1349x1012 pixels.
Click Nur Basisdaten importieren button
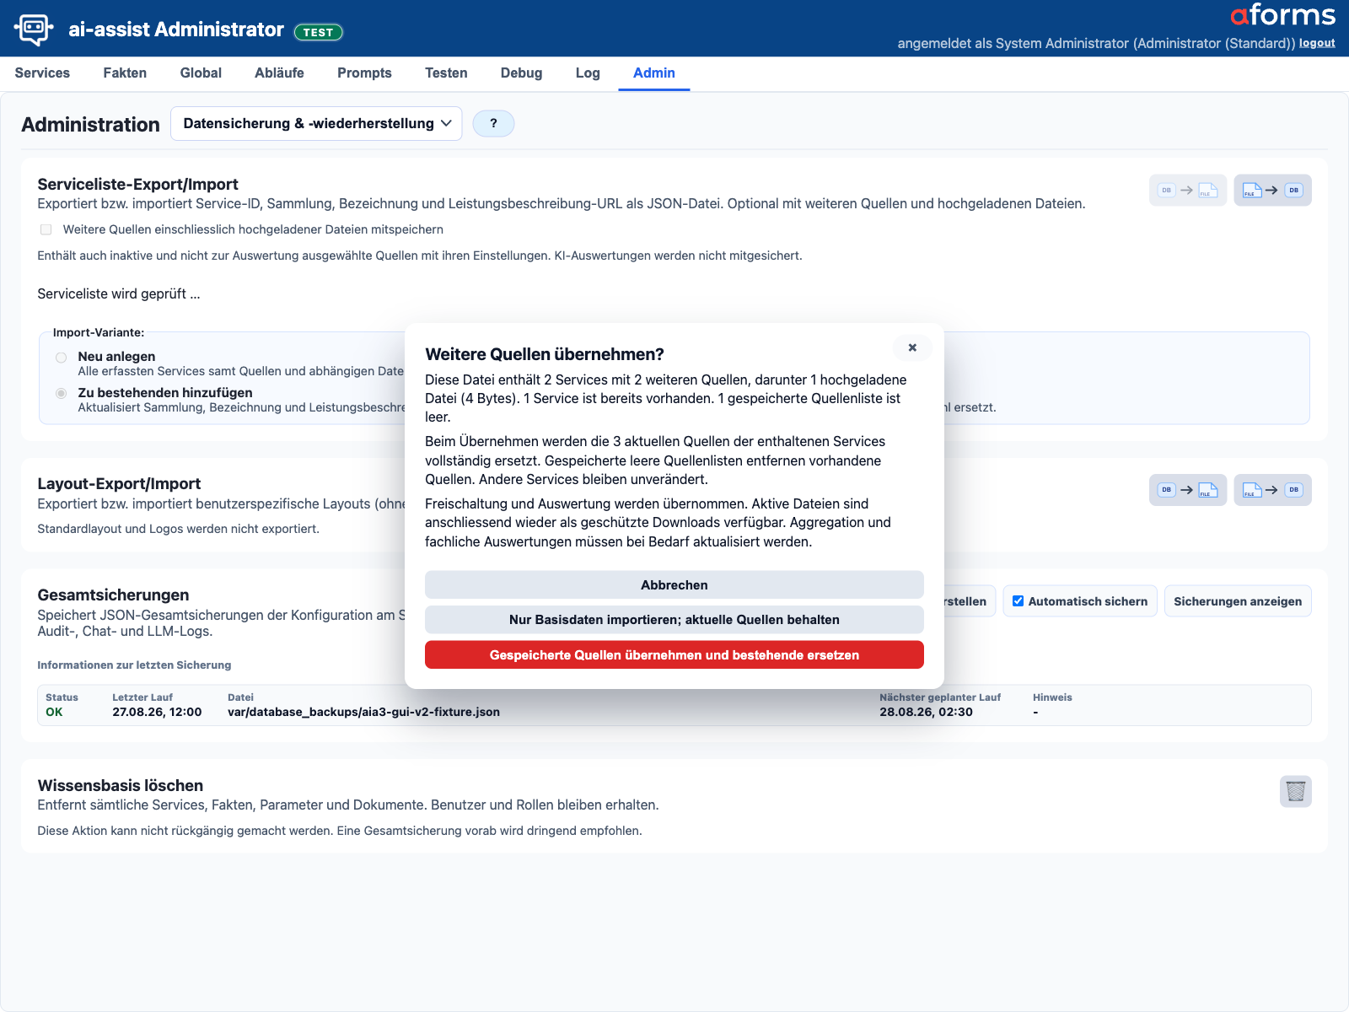(x=674, y=620)
